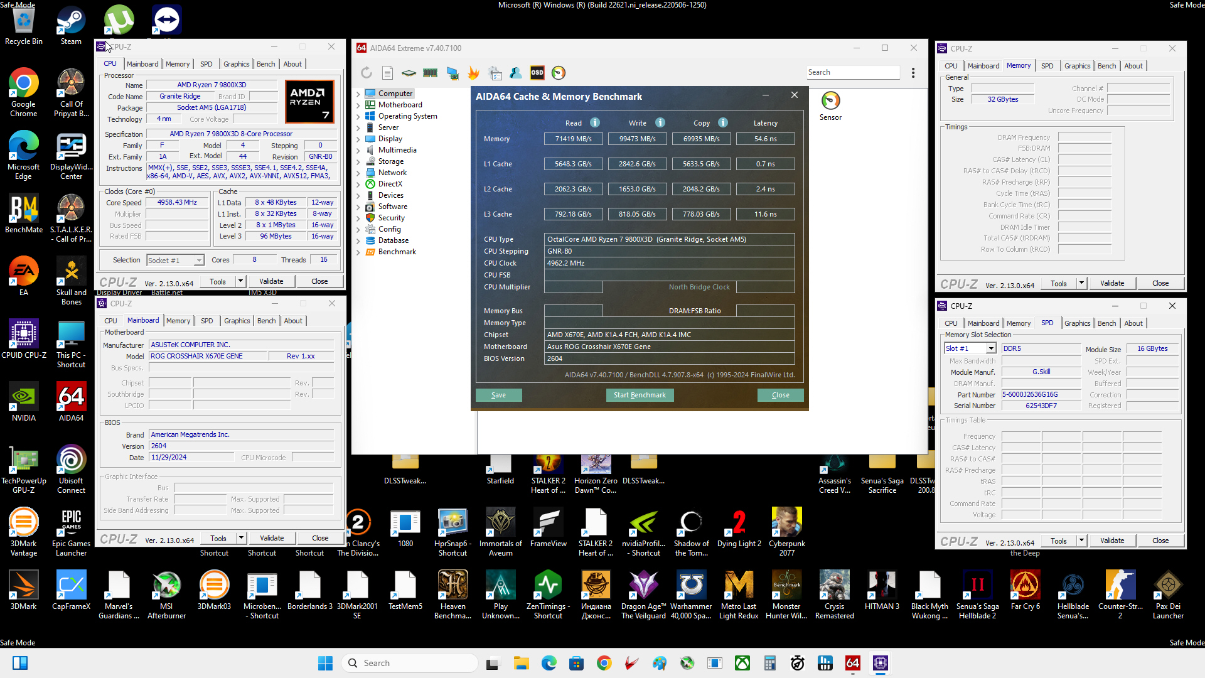Open AIDA64 three-dot options menu

click(x=913, y=73)
